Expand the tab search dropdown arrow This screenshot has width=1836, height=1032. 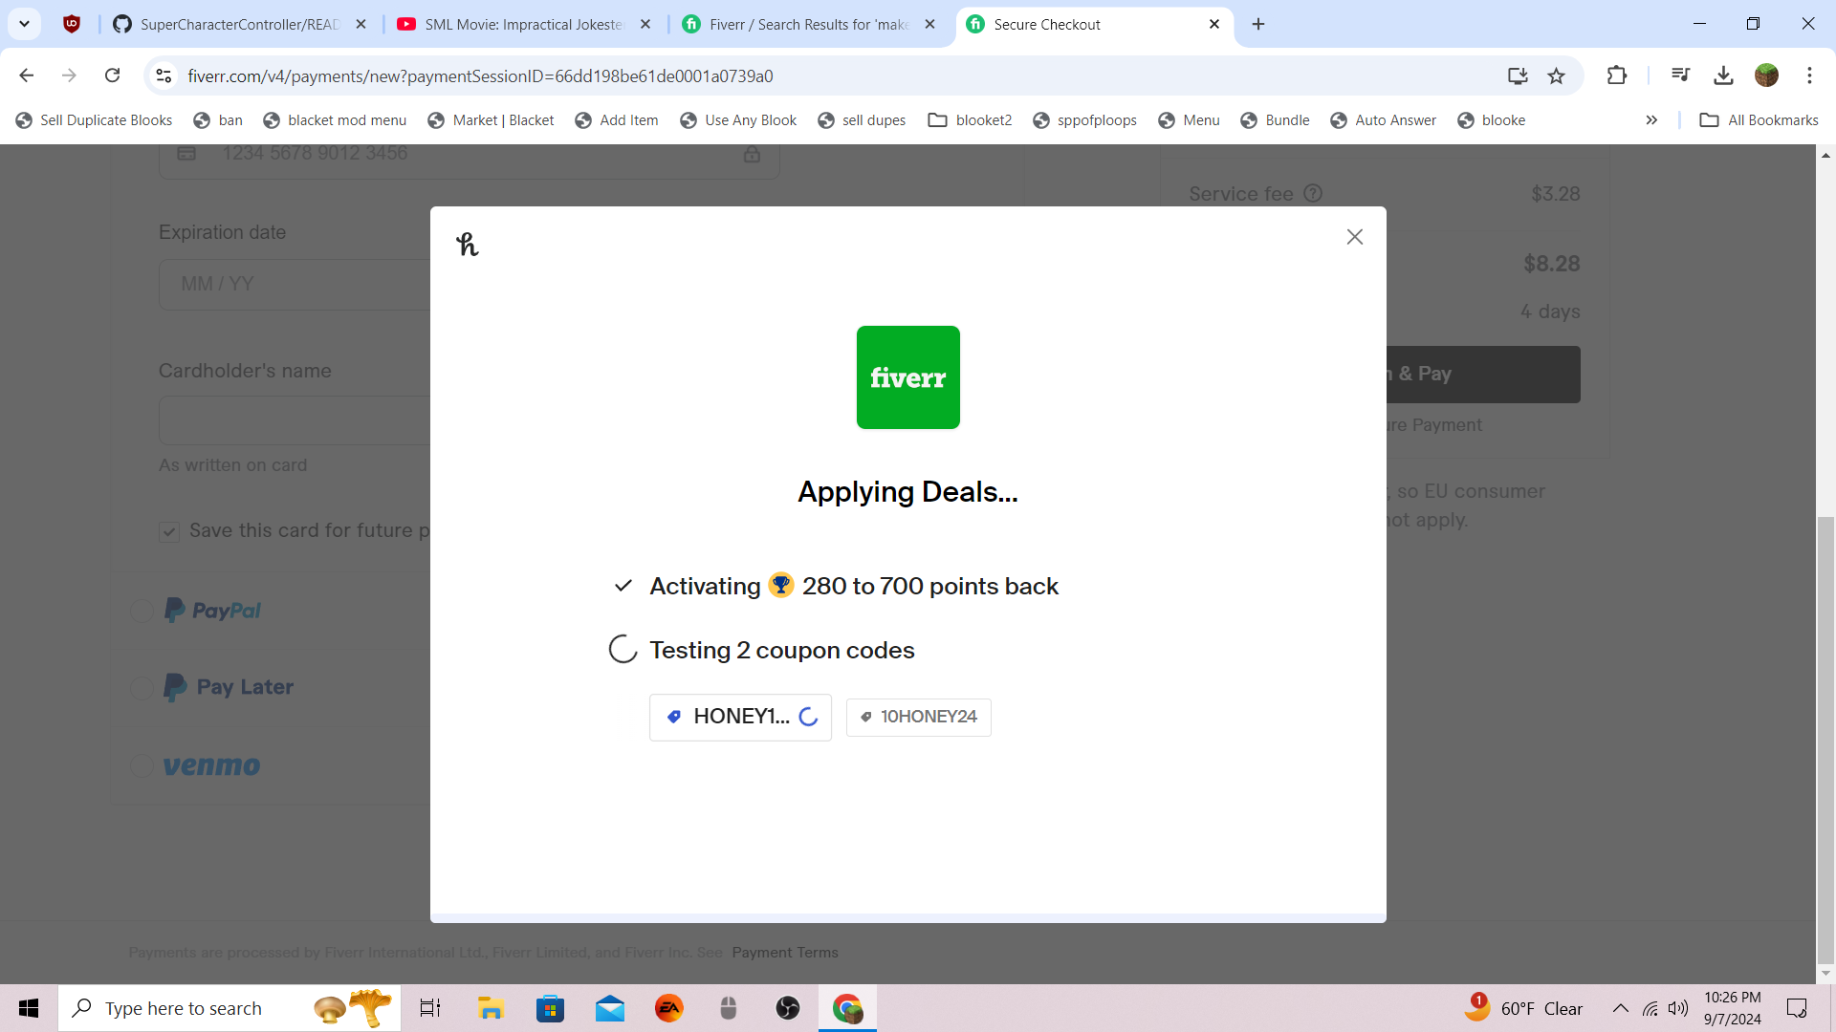point(25,24)
